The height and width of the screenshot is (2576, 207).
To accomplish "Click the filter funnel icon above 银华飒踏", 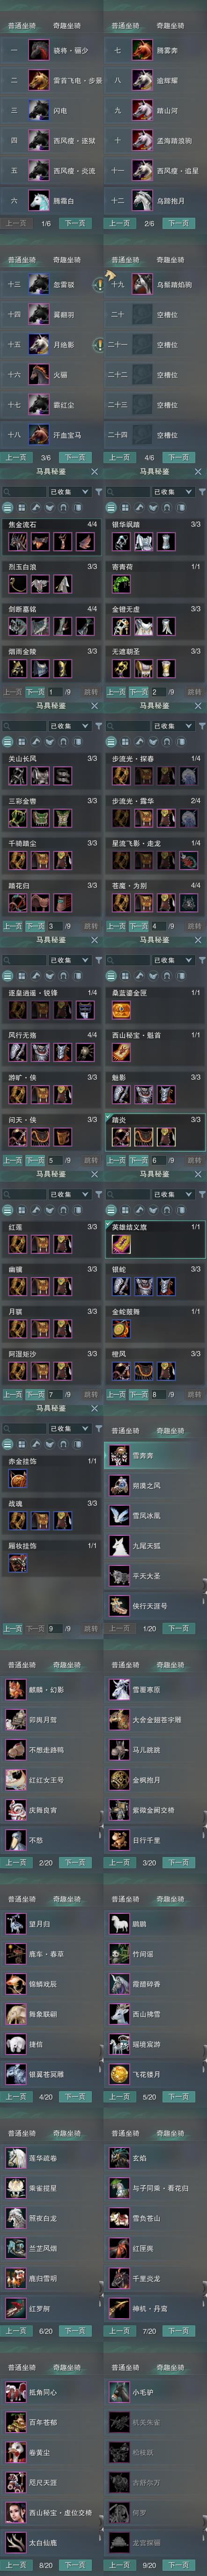I will click(202, 492).
